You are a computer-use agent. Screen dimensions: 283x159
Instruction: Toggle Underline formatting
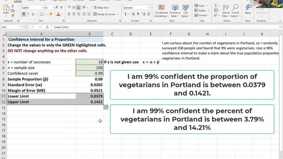coord(33,14)
